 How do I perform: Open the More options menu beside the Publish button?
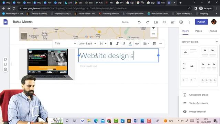tap(189, 22)
